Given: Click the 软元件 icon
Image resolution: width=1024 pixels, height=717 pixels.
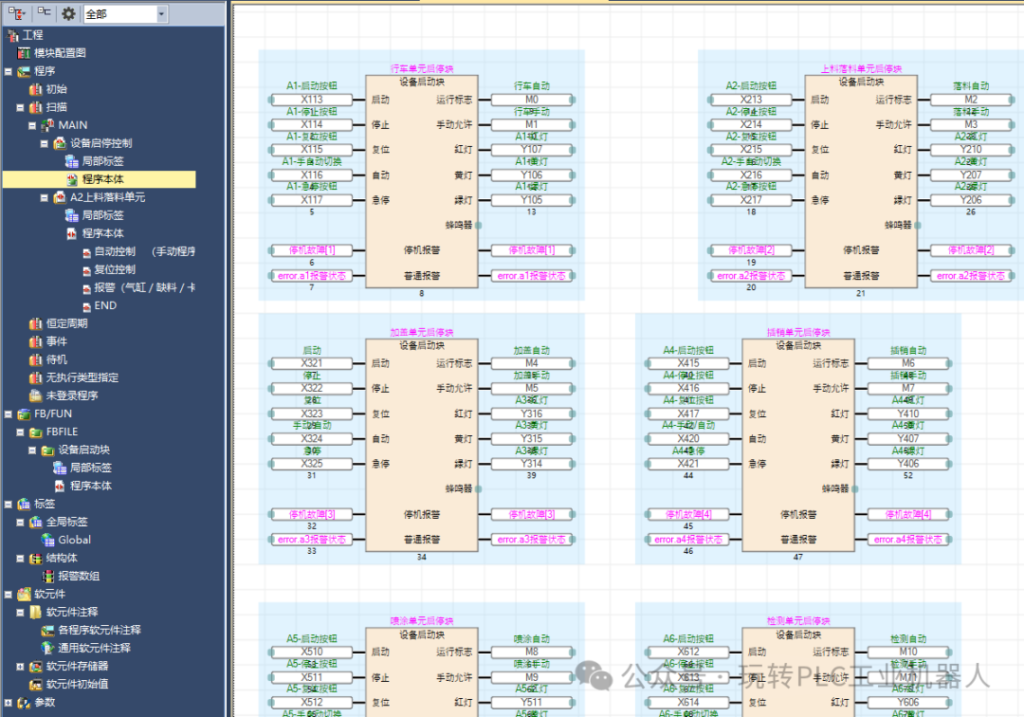Looking at the screenshot, I should tap(24, 595).
